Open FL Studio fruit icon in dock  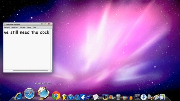(x=64, y=97)
